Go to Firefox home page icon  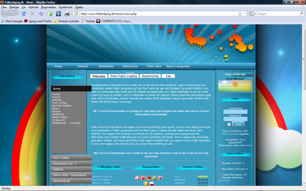[41, 14]
